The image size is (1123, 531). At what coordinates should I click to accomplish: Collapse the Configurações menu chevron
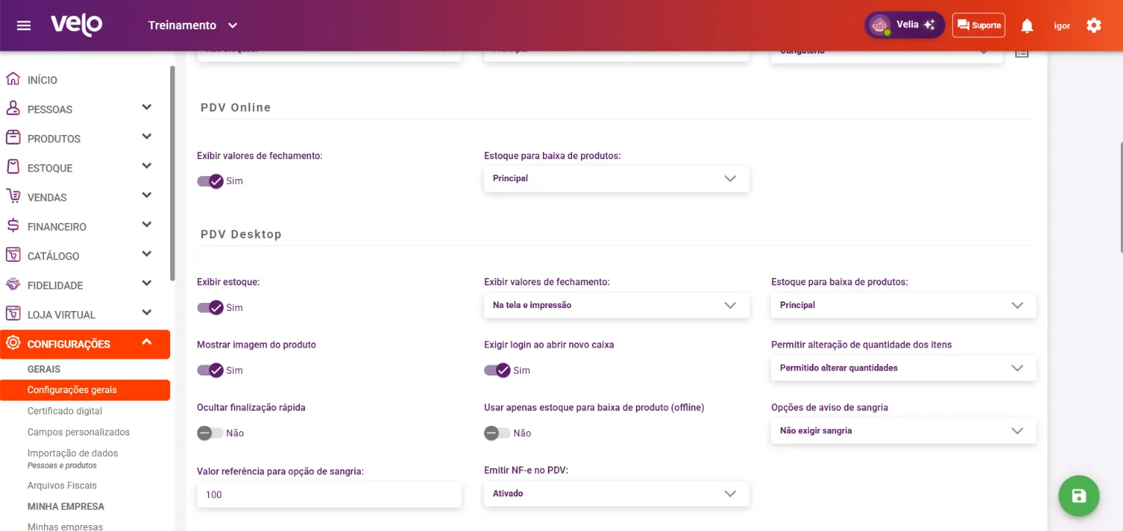tap(147, 342)
